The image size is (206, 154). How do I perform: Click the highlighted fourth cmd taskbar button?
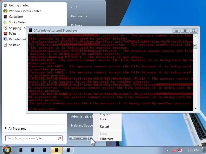point(56,150)
